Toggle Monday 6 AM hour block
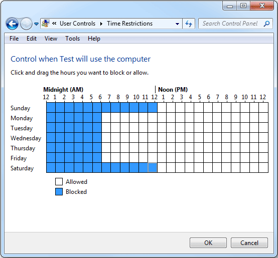The height and width of the screenshot is (258, 278). point(106,118)
